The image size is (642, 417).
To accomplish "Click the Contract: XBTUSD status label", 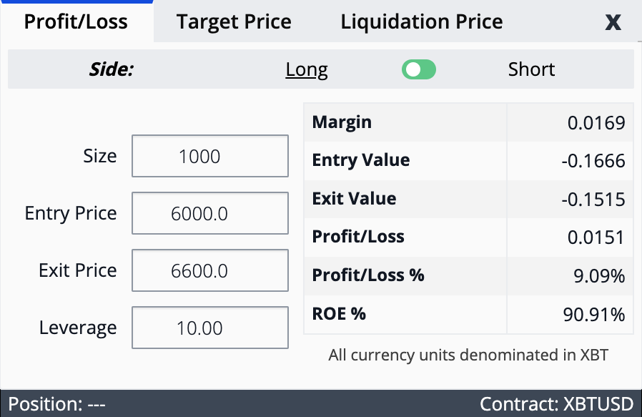I will click(556, 404).
